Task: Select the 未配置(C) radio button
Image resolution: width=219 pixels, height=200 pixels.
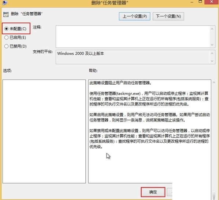Action: (x=15, y=29)
